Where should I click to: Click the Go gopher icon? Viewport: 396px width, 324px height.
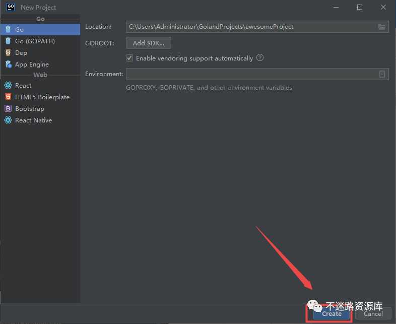(8, 30)
